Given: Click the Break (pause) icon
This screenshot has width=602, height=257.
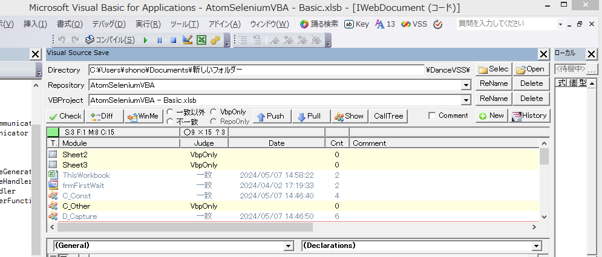Looking at the screenshot, I should click(159, 40).
